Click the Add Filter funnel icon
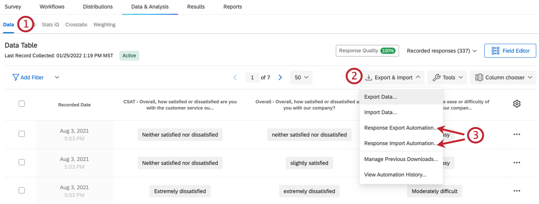 (16, 77)
